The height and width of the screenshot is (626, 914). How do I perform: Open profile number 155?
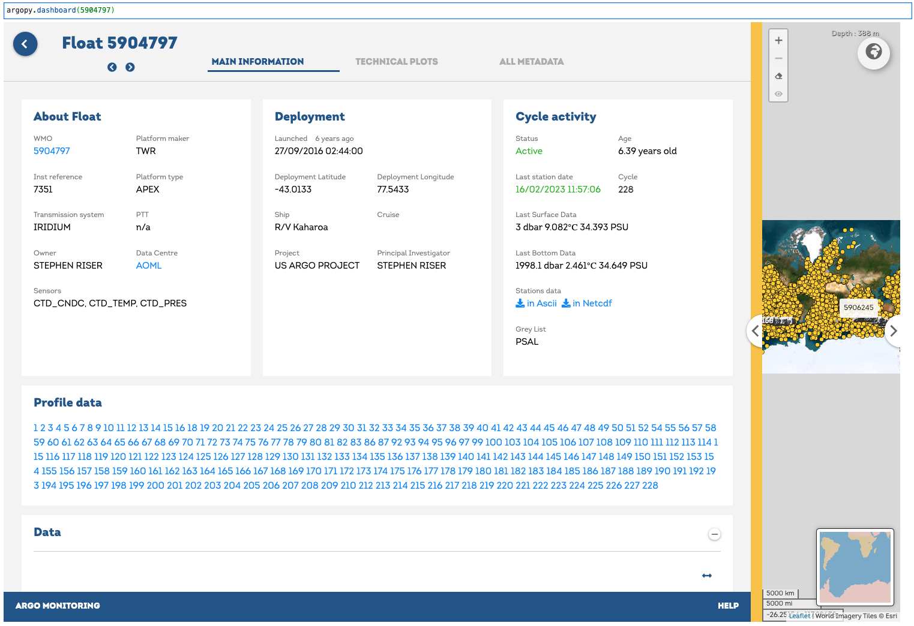49,471
